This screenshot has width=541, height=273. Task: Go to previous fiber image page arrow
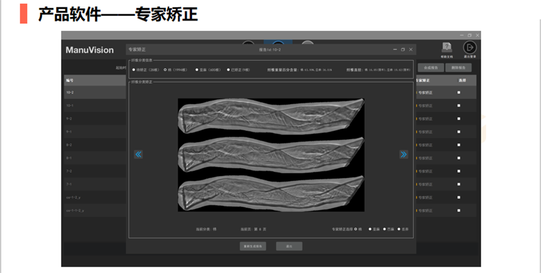(x=139, y=154)
